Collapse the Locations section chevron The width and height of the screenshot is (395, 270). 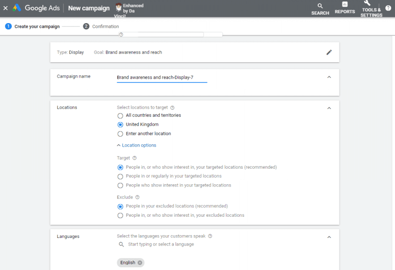pyautogui.click(x=329, y=108)
